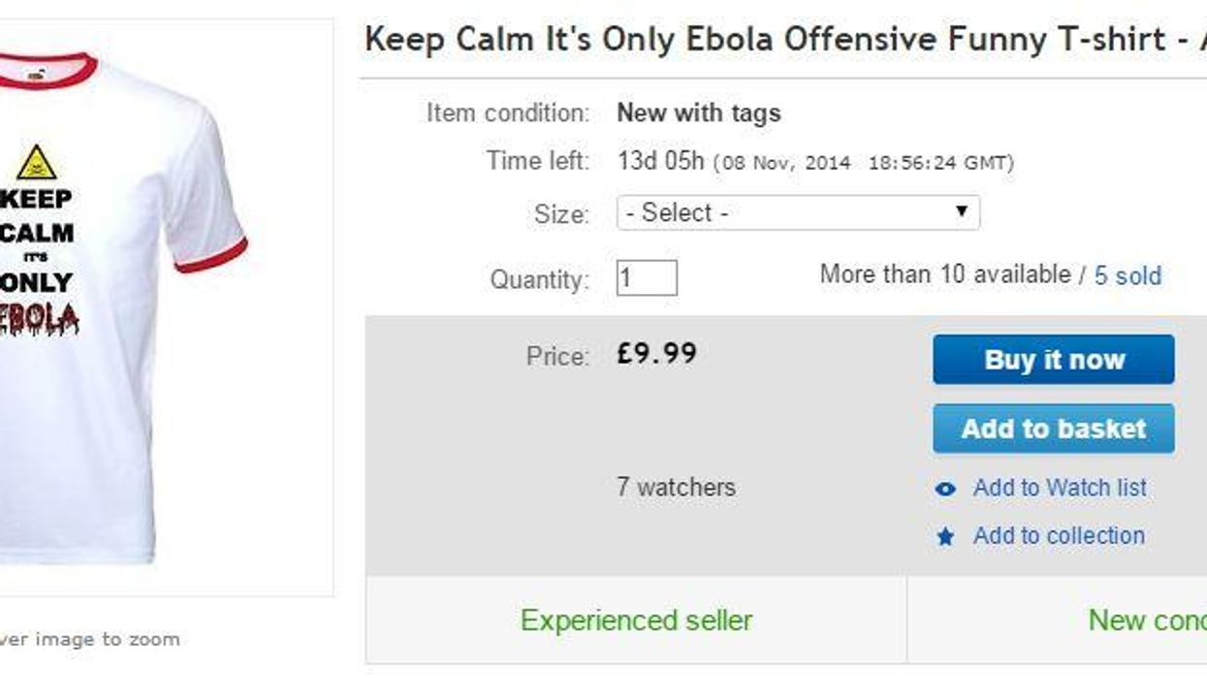Click the Quantity input field
Image resolution: width=1207 pixels, height=678 pixels.
647,278
